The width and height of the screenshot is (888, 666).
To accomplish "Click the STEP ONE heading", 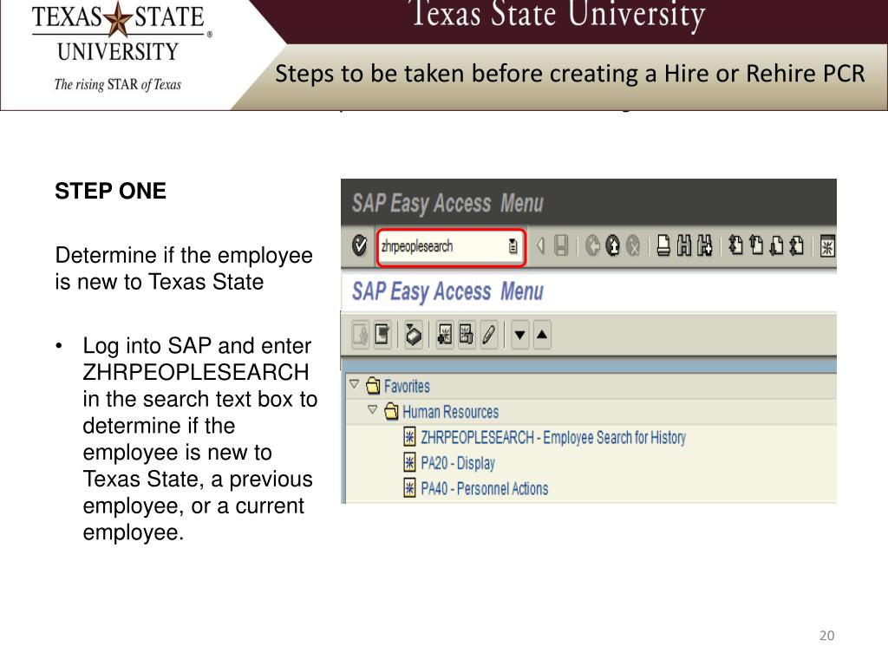I will point(110,191).
